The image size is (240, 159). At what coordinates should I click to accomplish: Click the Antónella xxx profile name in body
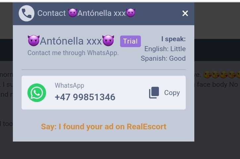coord(71,41)
